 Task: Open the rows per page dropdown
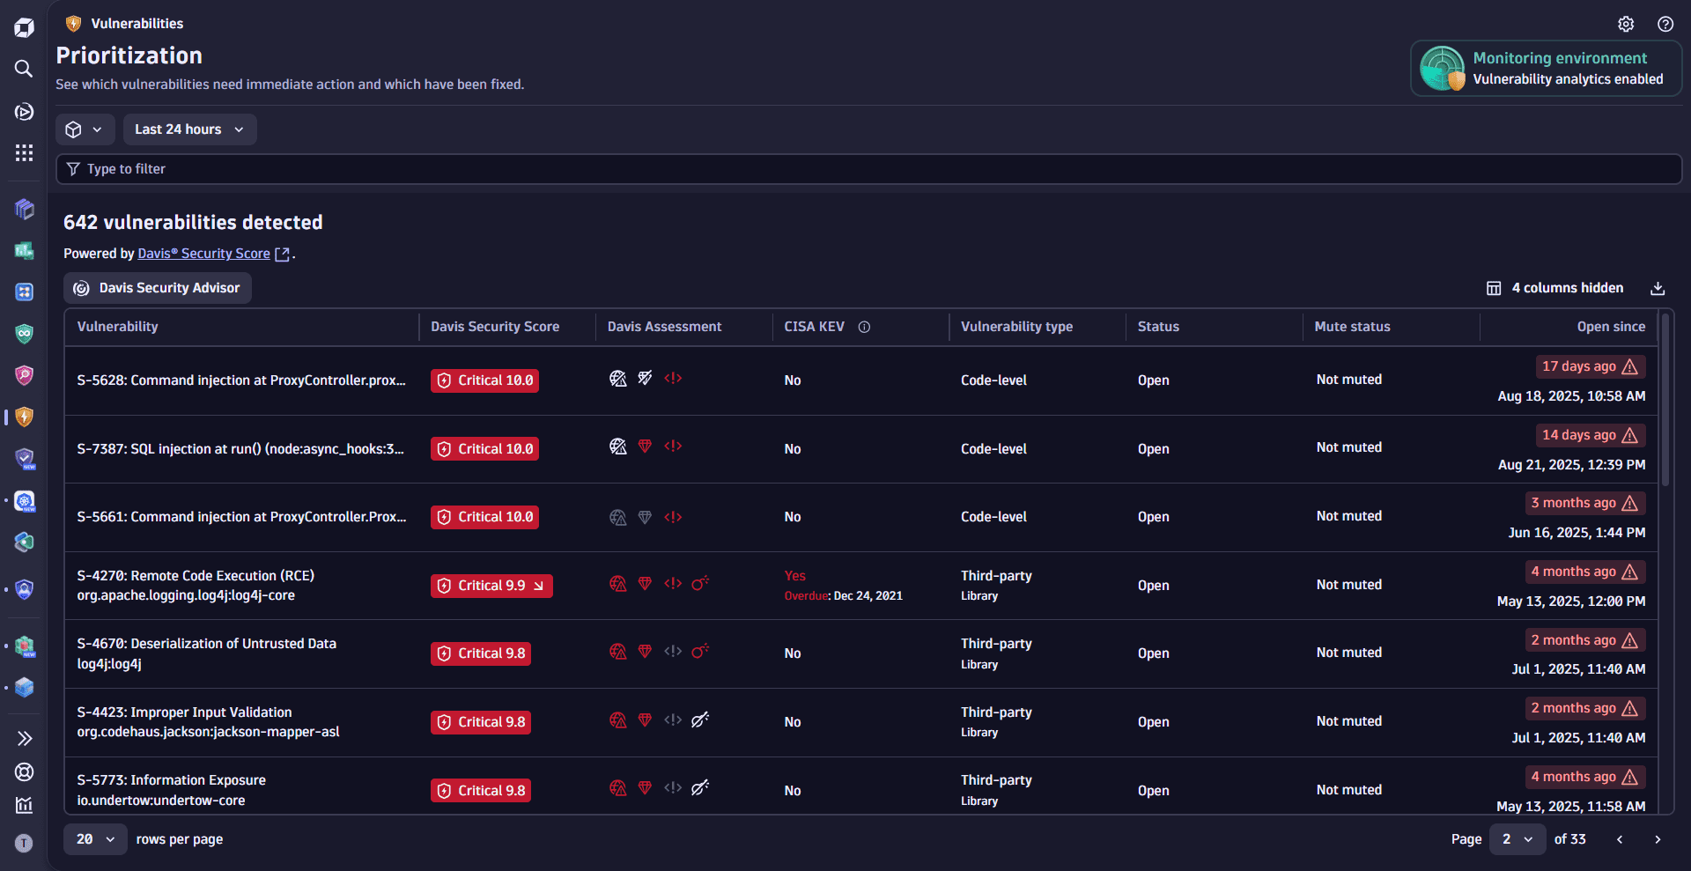point(95,839)
